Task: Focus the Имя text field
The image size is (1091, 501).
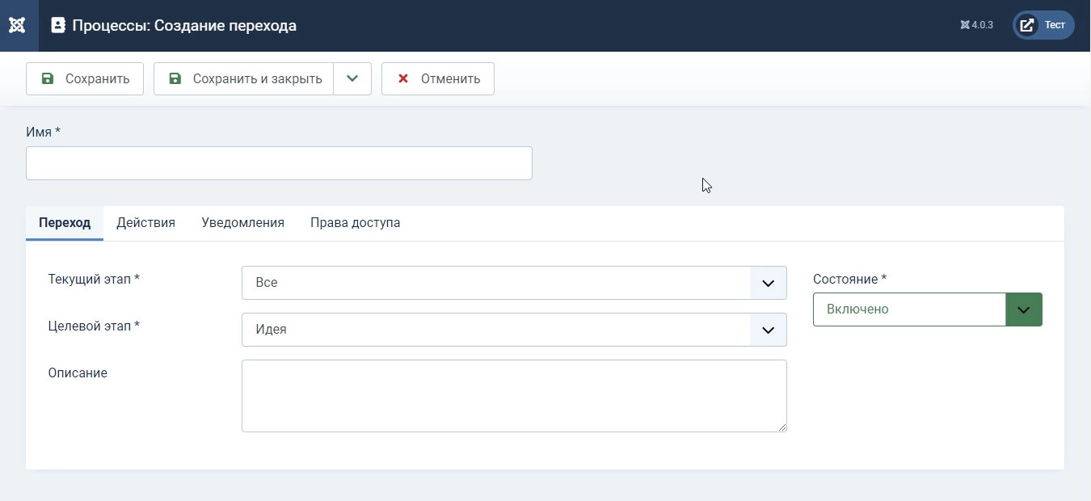Action: (279, 163)
